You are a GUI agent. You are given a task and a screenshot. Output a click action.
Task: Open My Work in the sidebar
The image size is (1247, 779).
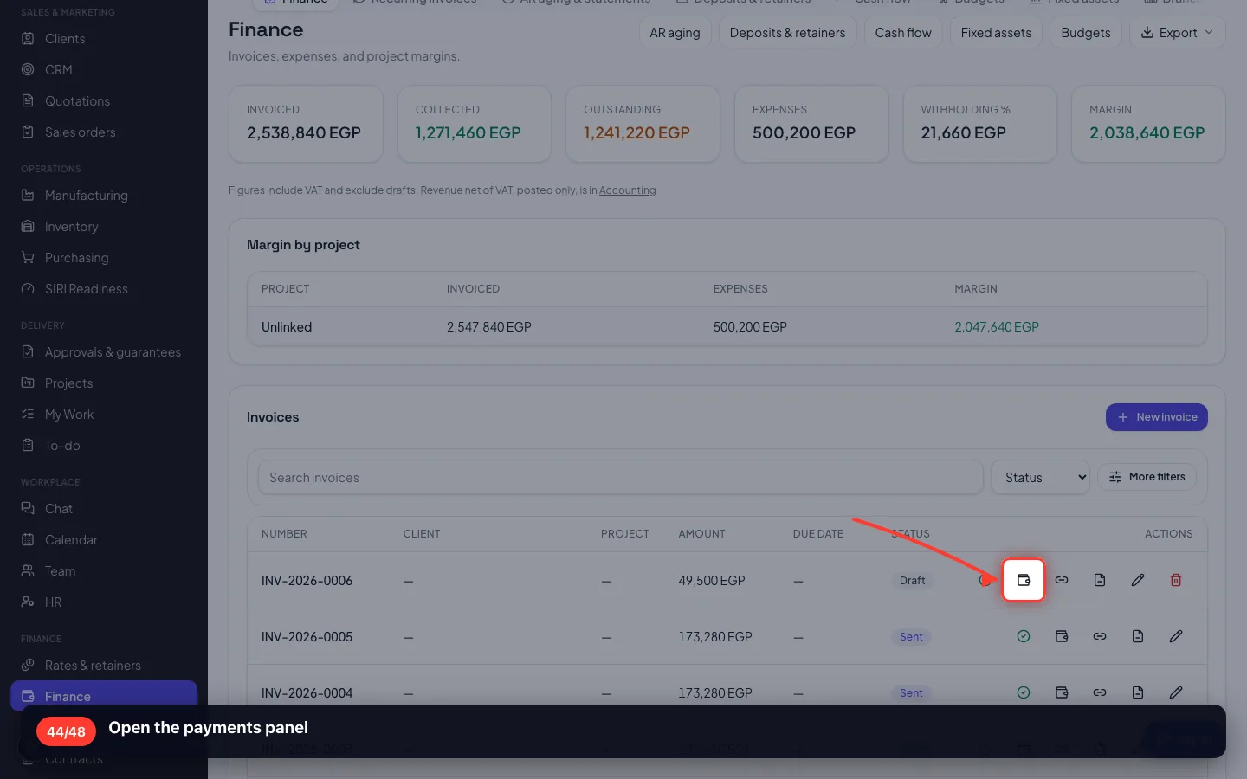pos(104,415)
